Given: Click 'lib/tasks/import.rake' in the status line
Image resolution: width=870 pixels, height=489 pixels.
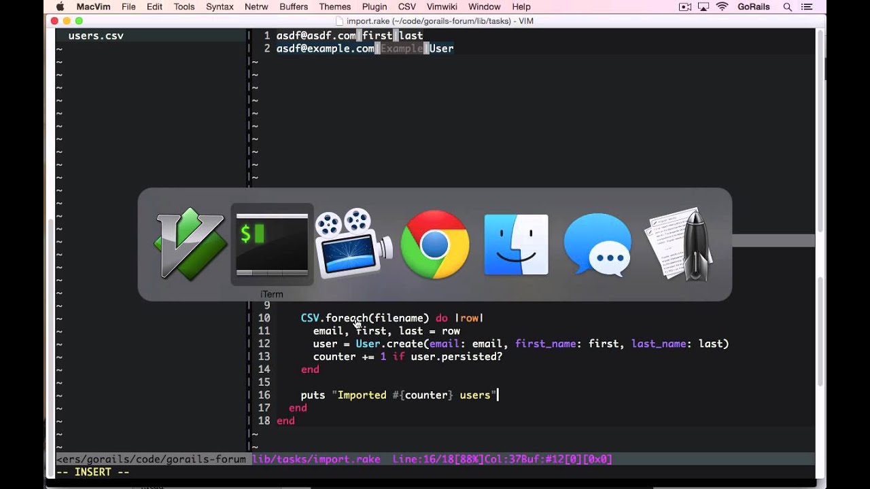Looking at the screenshot, I should point(316,459).
